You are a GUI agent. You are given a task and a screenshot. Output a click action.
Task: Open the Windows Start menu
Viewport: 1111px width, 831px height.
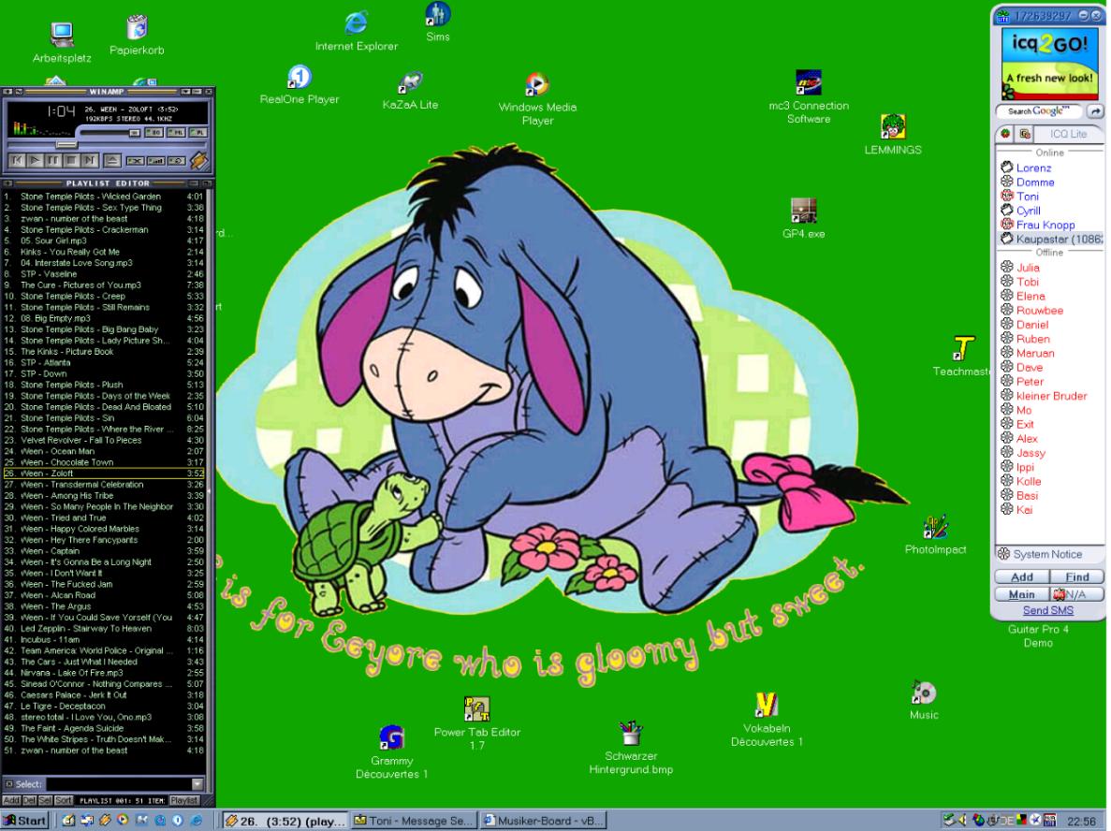coord(24,821)
